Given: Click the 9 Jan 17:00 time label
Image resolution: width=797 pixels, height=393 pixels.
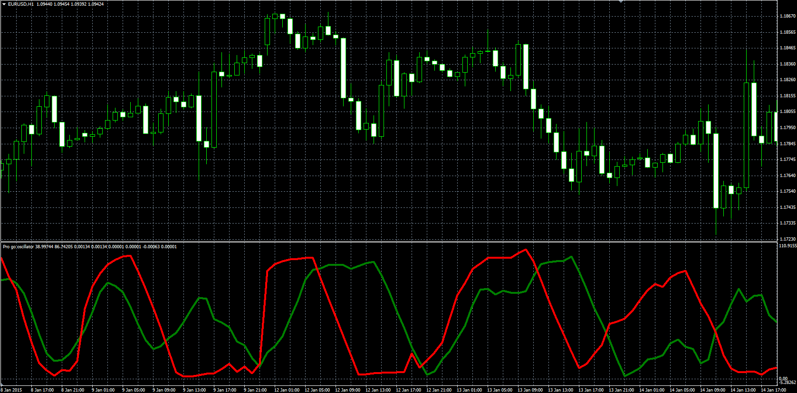Looking at the screenshot, I should (225, 390).
